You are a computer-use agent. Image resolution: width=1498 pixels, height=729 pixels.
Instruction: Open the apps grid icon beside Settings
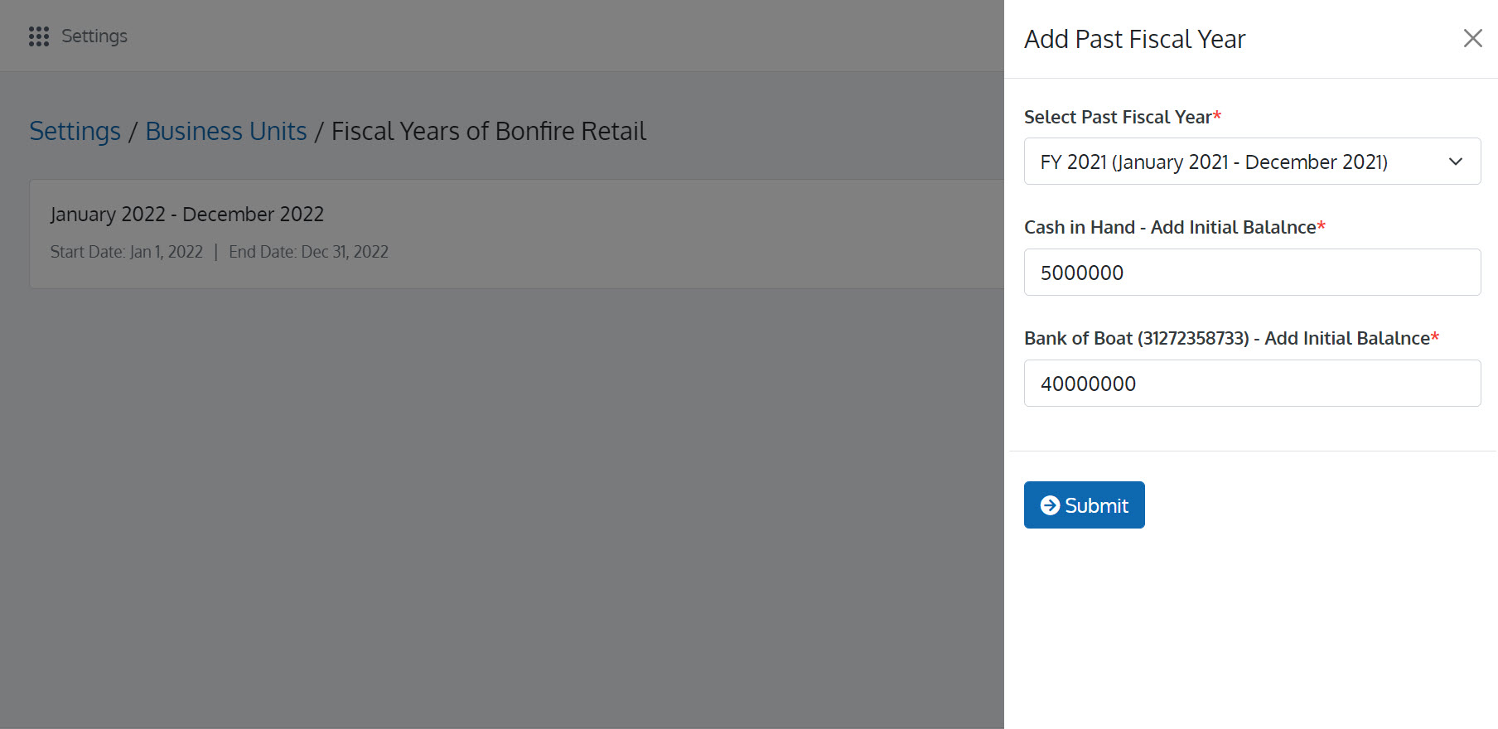pos(39,36)
